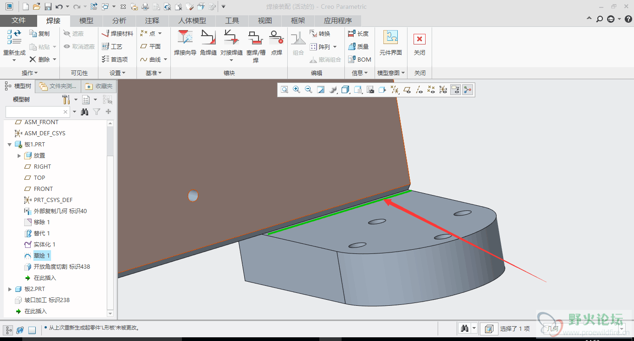Click the binoculars search icon in model tree

84,112
